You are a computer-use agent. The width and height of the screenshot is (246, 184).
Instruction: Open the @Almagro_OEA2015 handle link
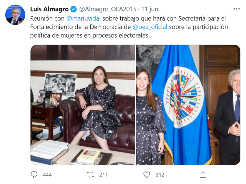pos(108,9)
